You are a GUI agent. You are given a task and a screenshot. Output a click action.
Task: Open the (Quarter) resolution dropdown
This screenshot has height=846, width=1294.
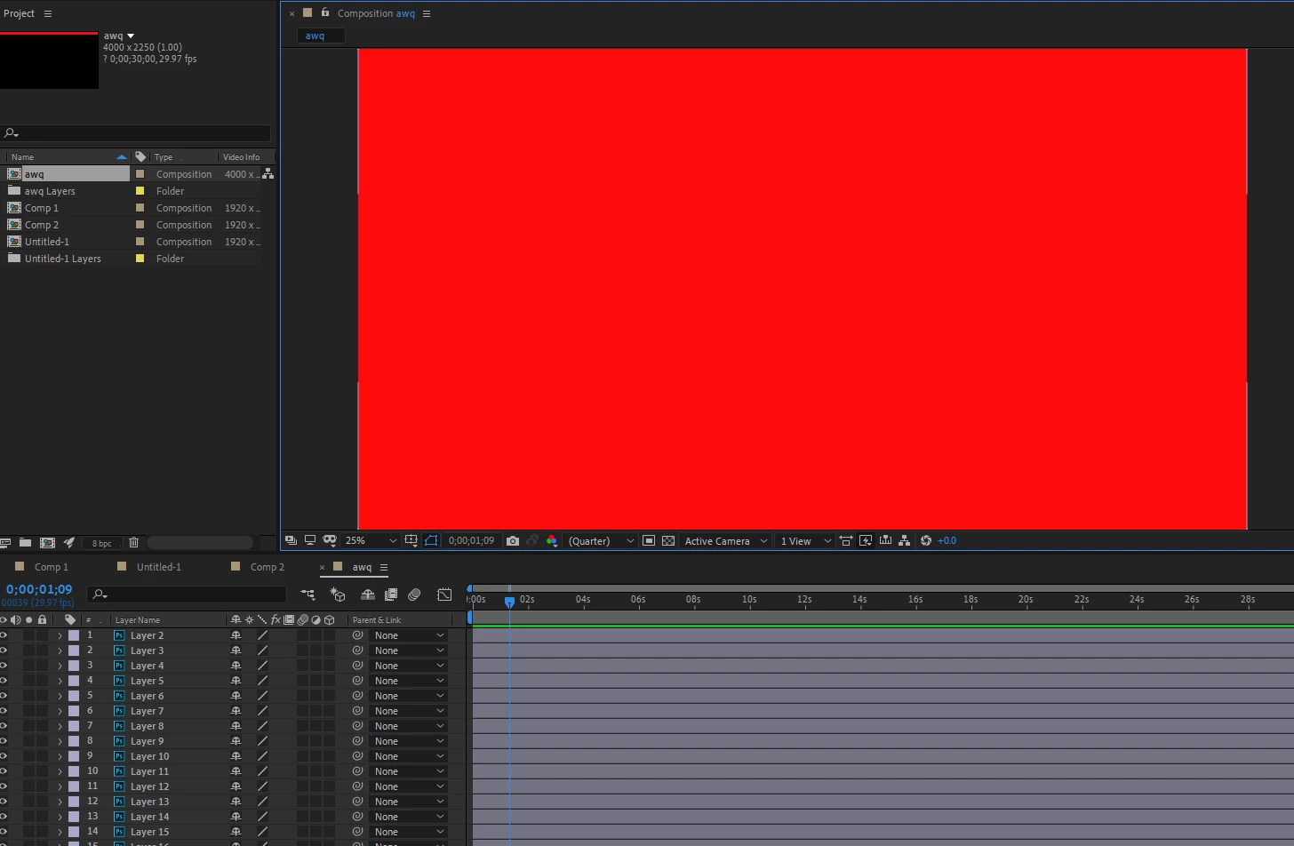(x=601, y=540)
